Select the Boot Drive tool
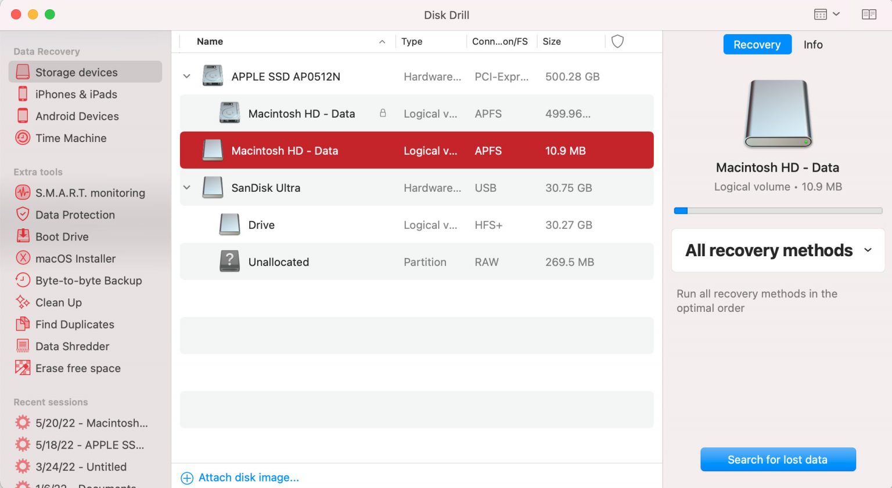Image resolution: width=892 pixels, height=488 pixels. [60, 236]
